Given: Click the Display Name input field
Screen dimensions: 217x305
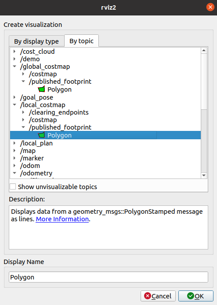Looking at the screenshot, I should (108, 277).
